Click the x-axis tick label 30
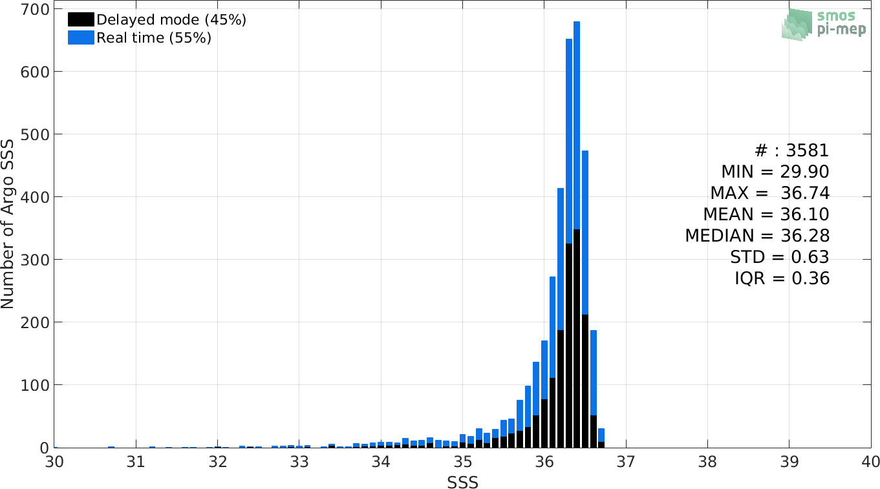The width and height of the screenshot is (880, 489). [54, 463]
